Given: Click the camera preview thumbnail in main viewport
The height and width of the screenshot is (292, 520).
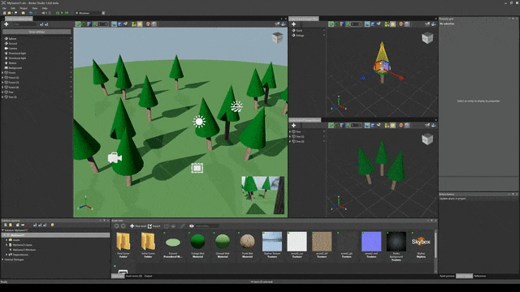Looking at the screenshot, I should click(x=263, y=195).
